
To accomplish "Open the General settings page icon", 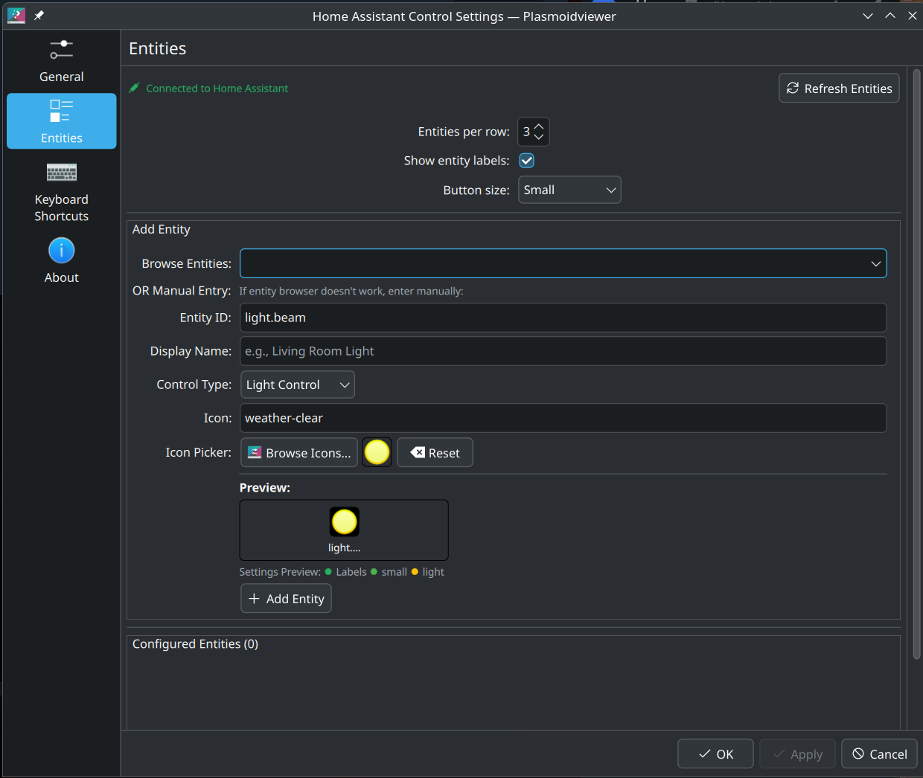I will coord(61,49).
